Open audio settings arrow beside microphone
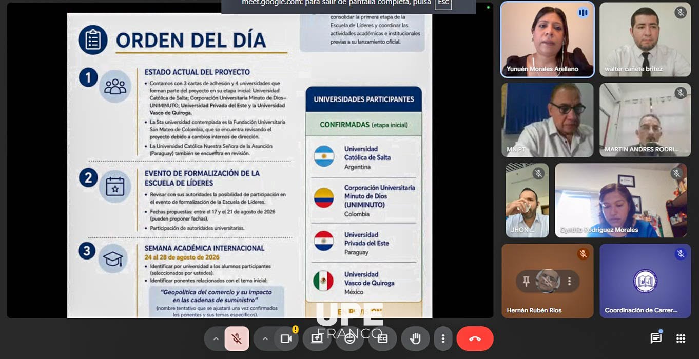 [216, 338]
